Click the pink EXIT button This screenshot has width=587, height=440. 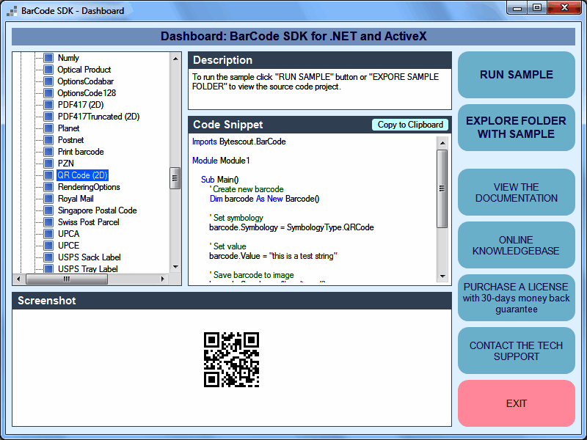point(517,403)
